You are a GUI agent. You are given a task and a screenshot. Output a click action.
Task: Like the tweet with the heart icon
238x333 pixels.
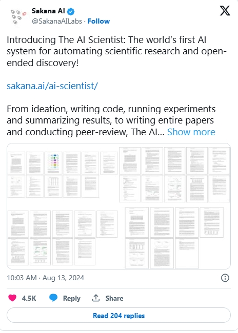[x=12, y=298]
